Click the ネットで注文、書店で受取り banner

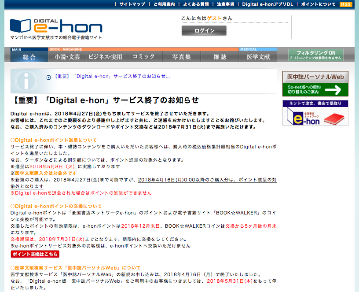click(315, 113)
